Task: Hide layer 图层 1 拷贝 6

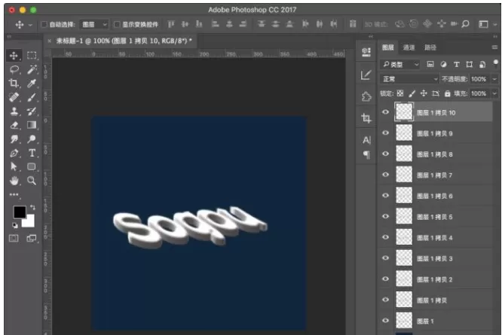Action: (x=386, y=195)
